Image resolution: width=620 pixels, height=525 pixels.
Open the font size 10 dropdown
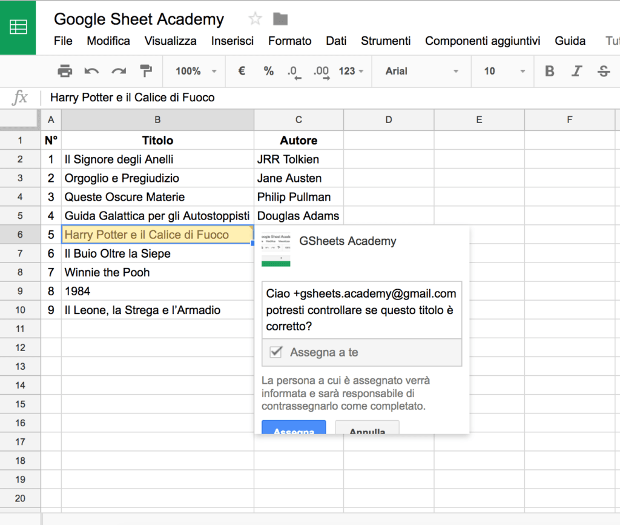click(504, 72)
